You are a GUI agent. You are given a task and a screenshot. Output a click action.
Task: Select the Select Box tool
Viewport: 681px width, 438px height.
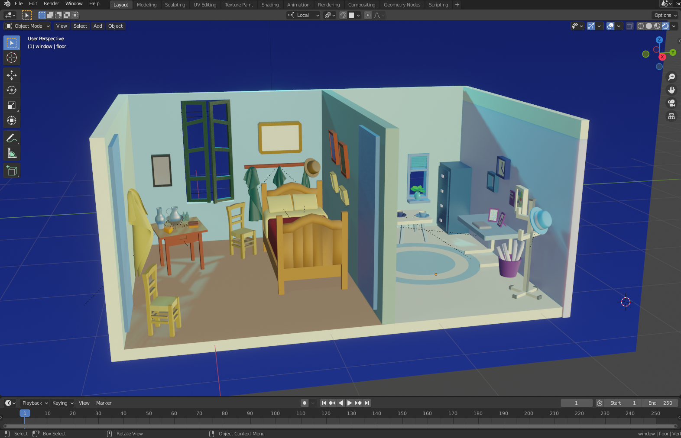[12, 43]
